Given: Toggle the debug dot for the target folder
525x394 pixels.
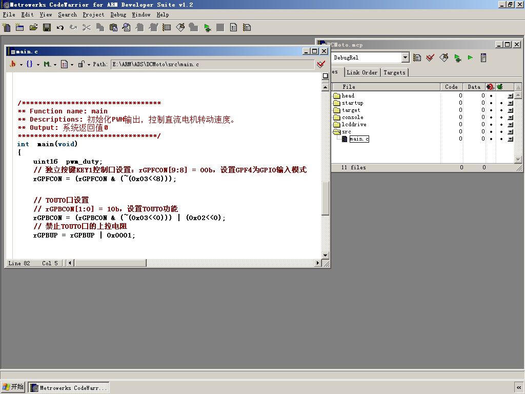Looking at the screenshot, I should (501, 110).
